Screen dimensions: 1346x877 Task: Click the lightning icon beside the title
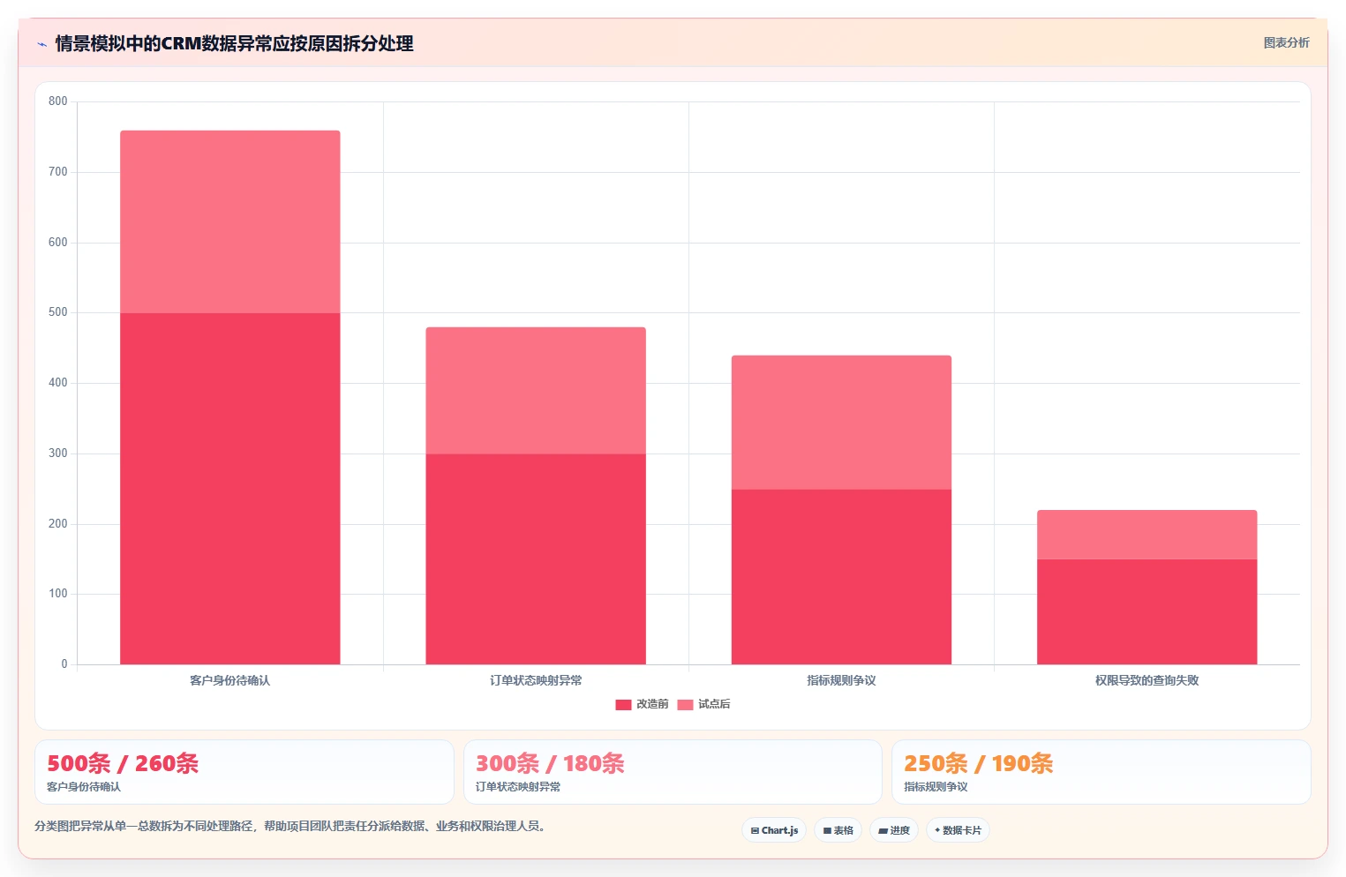[x=41, y=44]
